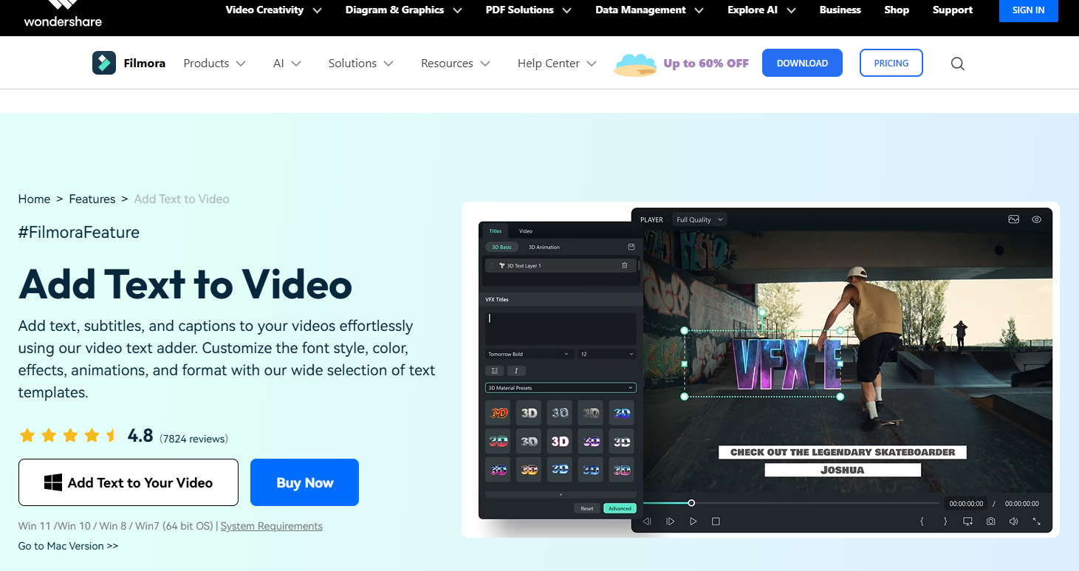Delete 3D Text Layer 1 with trash icon
1079x571 pixels.
625,265
